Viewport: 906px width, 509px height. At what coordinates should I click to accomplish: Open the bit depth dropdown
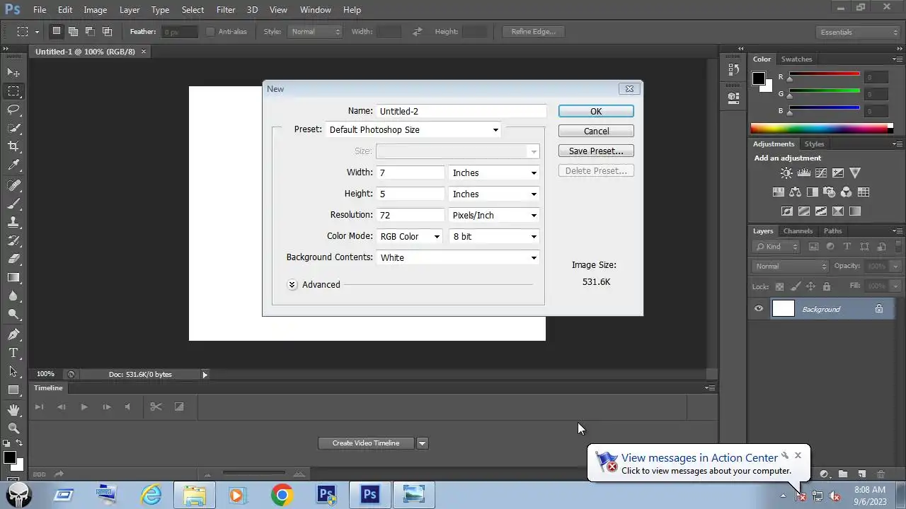coord(495,237)
